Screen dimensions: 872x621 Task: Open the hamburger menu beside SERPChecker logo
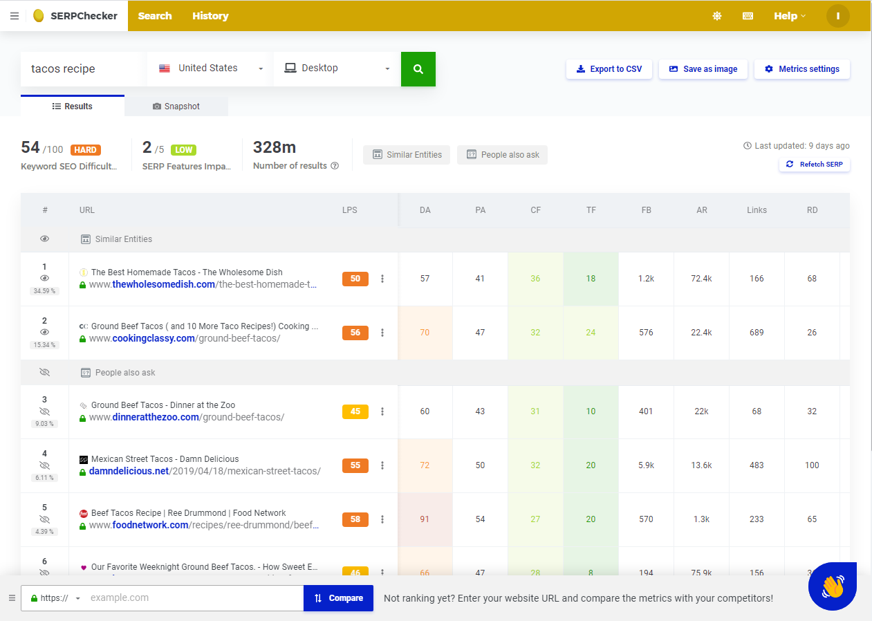point(15,16)
